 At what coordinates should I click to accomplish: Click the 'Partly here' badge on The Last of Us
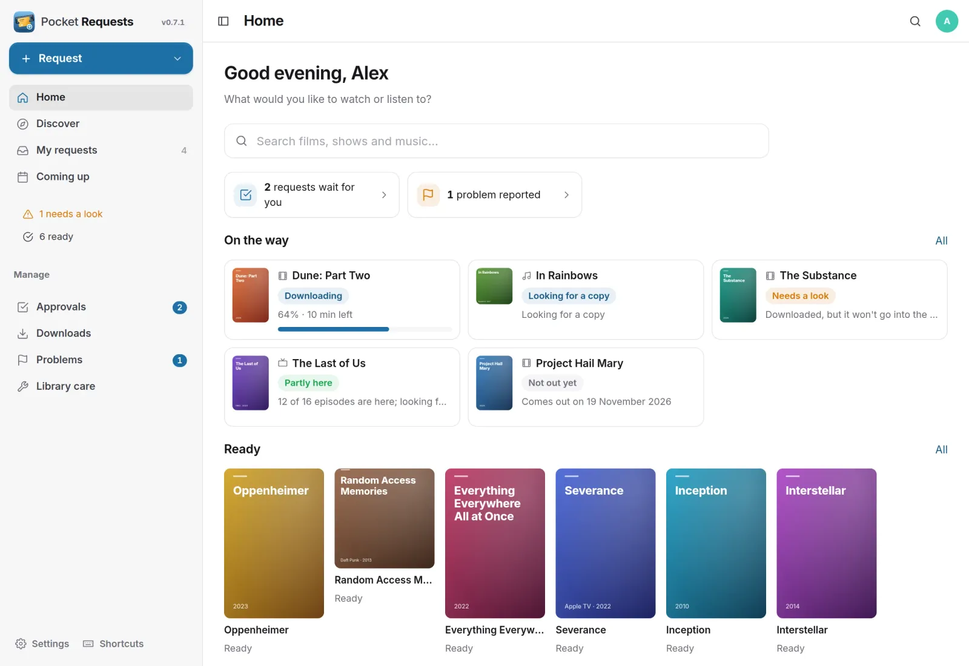pos(308,383)
